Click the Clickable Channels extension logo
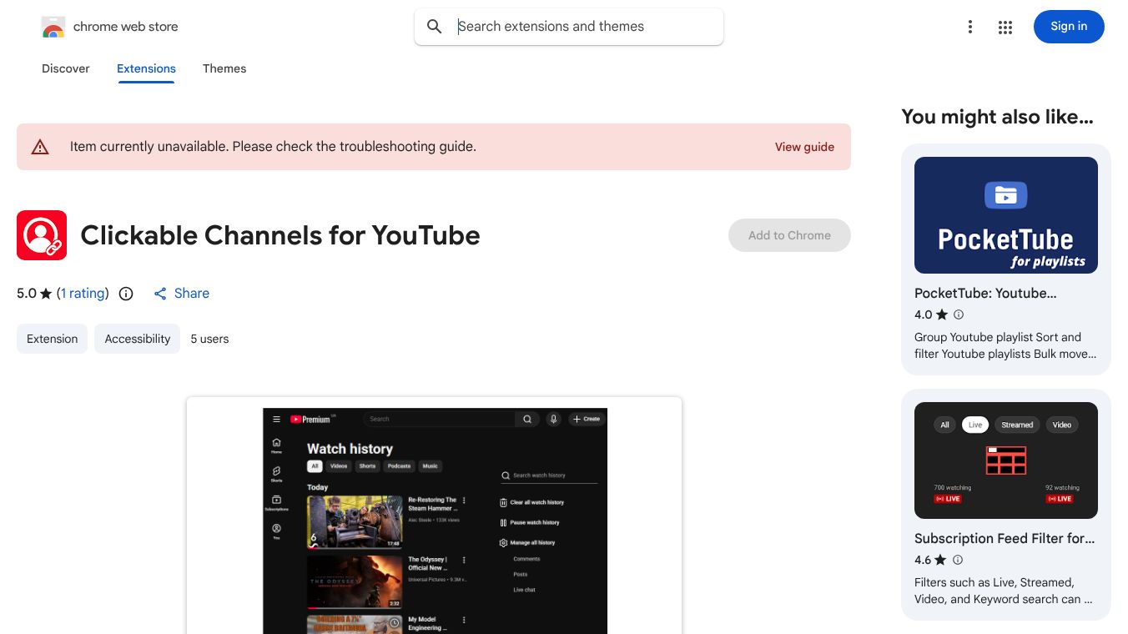 point(42,235)
